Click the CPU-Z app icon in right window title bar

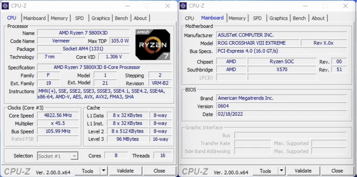click(183, 6)
